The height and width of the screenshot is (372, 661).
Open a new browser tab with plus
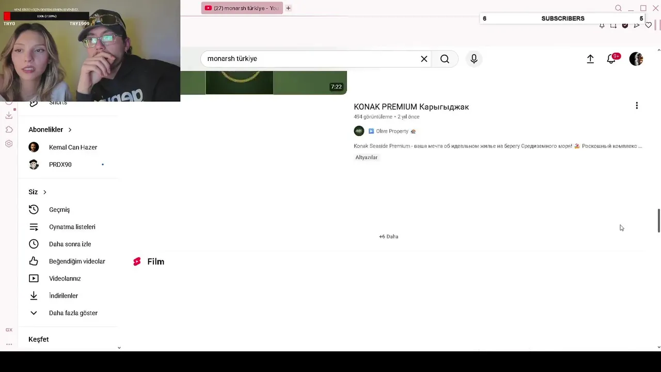coord(289,8)
